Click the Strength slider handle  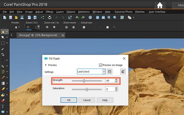click(84, 81)
